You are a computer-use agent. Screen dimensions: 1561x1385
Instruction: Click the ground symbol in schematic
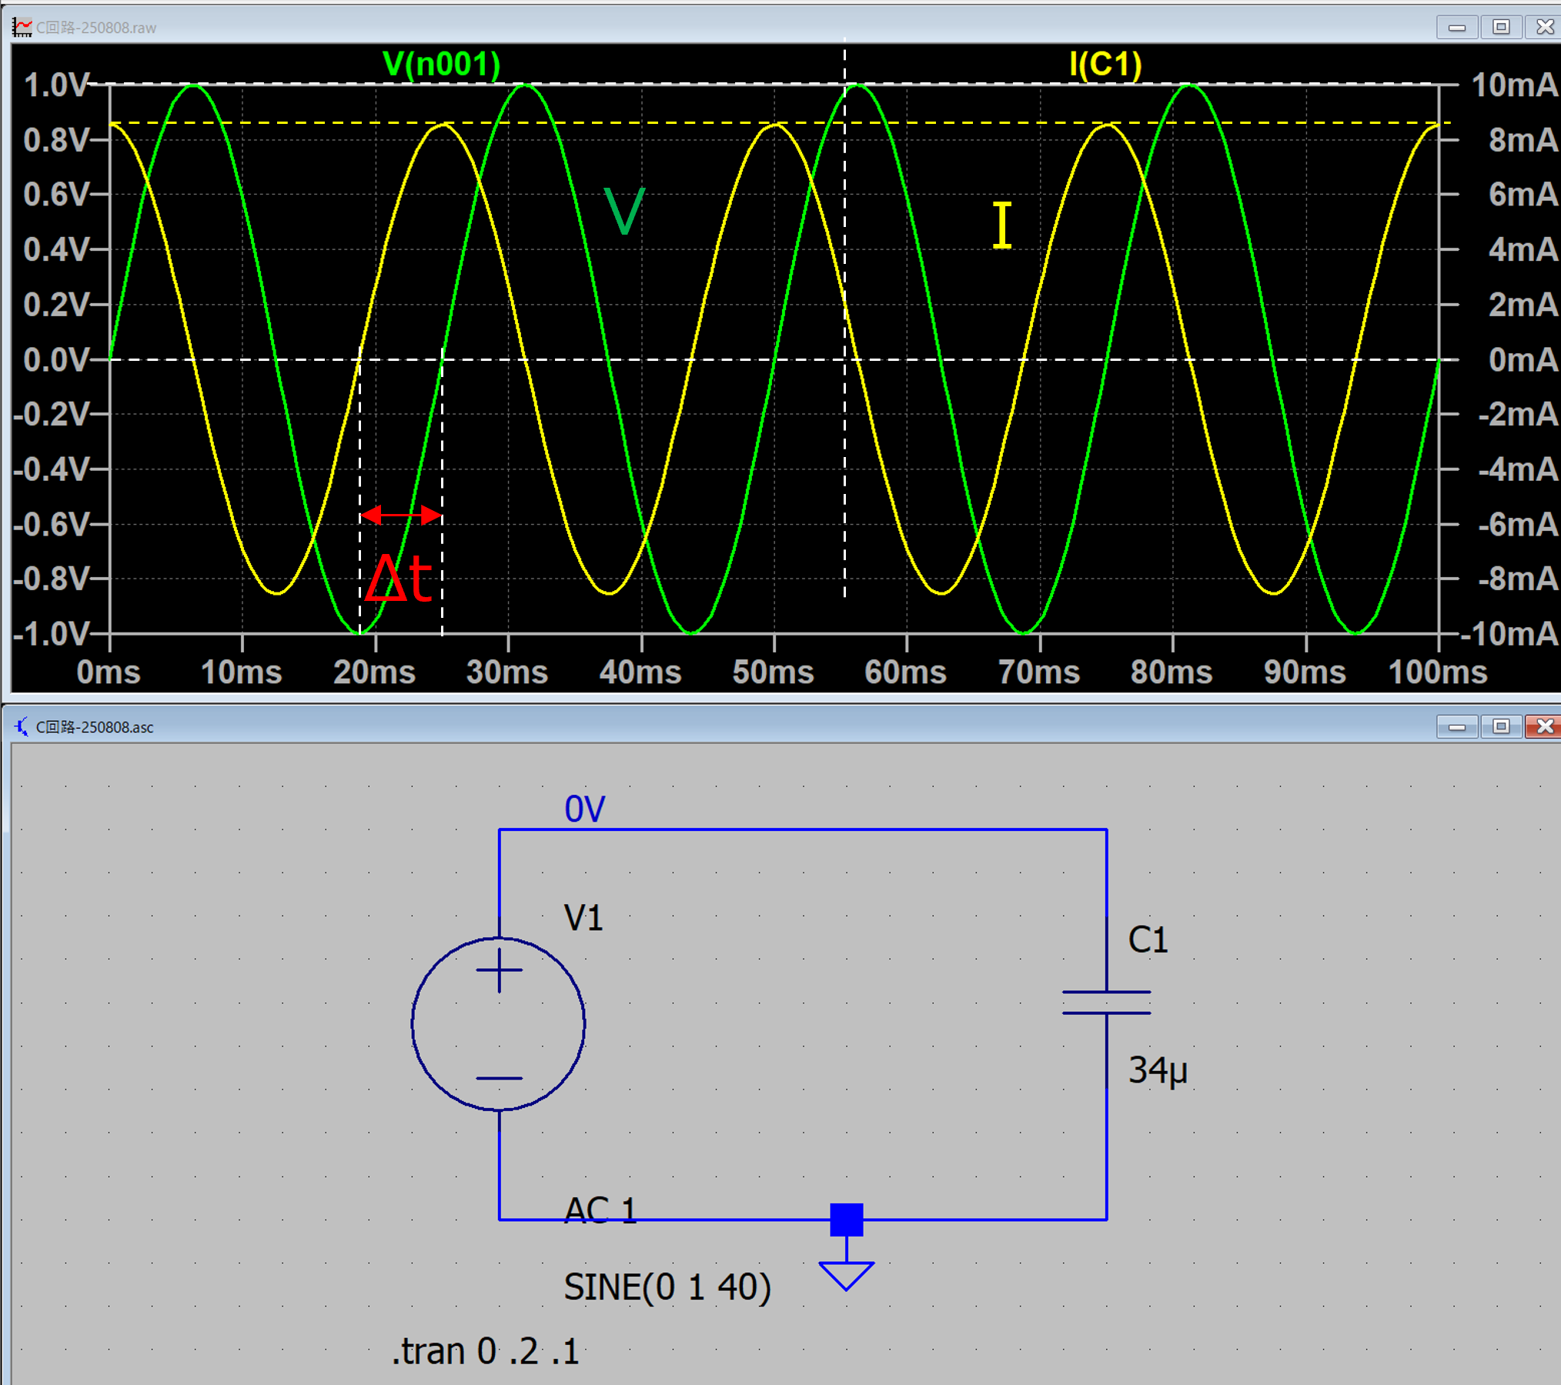[846, 1275]
